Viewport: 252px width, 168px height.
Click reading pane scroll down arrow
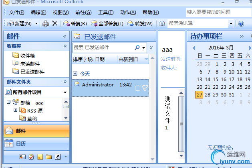pos(181,156)
